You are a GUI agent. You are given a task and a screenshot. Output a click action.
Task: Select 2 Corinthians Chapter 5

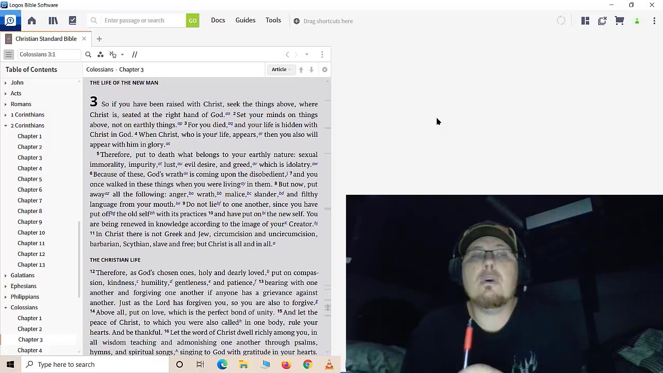point(30,179)
